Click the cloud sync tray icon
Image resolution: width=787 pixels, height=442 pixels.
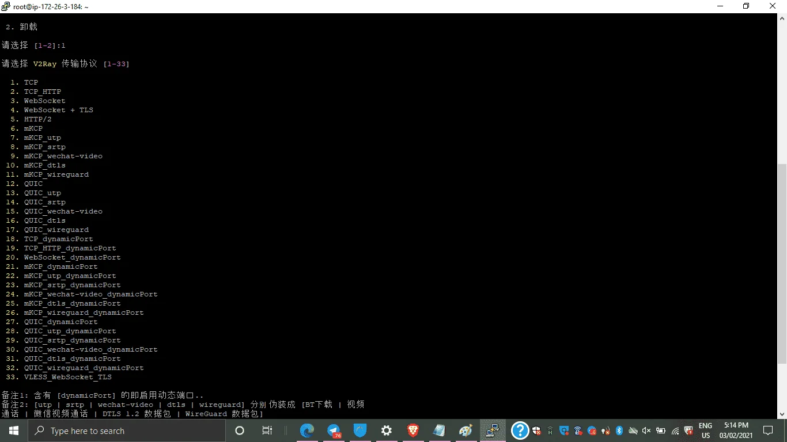coord(633,430)
